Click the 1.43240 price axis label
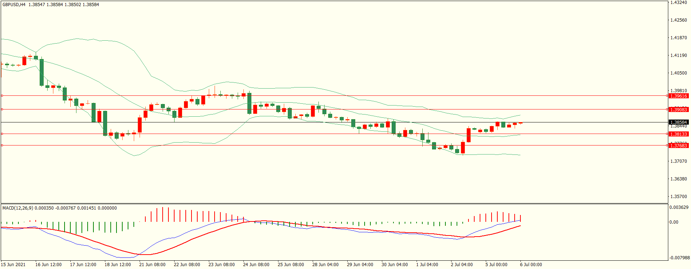Image resolution: width=691 pixels, height=269 pixels. click(x=678, y=3)
